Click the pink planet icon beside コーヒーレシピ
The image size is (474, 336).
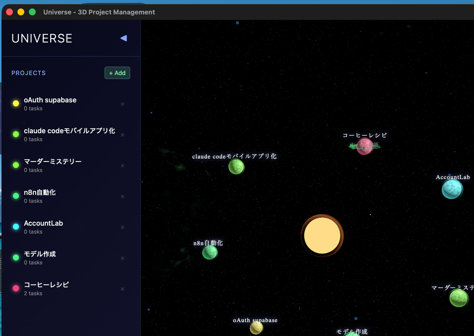coord(15,288)
